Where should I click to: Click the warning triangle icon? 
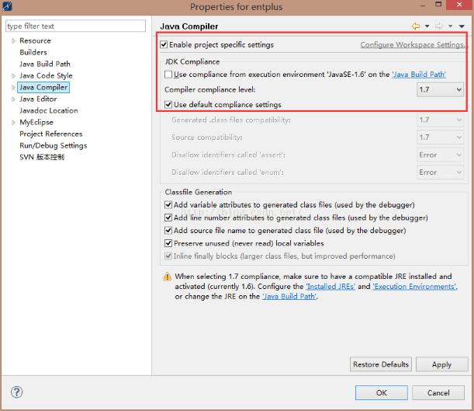tap(167, 277)
